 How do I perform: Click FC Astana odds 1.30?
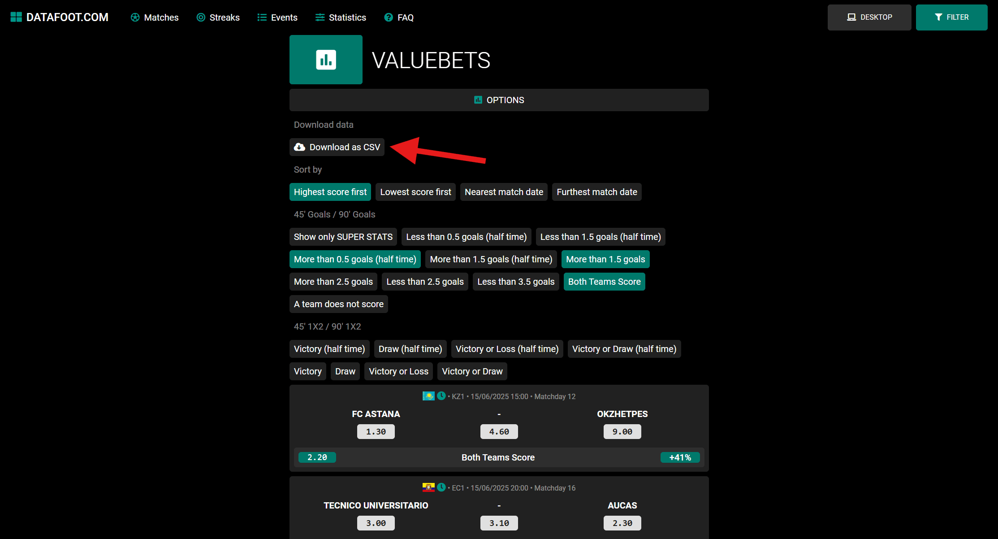(376, 431)
